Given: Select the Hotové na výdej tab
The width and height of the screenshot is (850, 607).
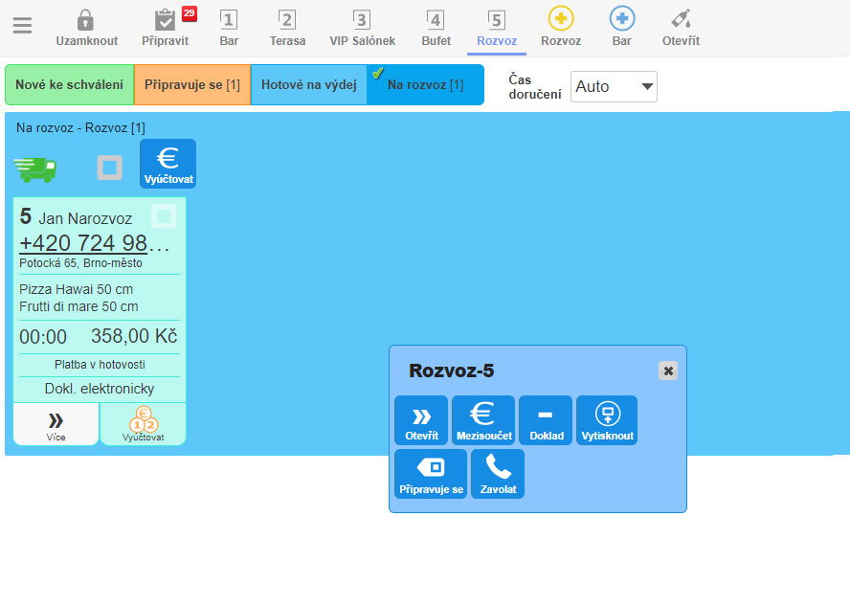Looking at the screenshot, I should pyautogui.click(x=308, y=85).
